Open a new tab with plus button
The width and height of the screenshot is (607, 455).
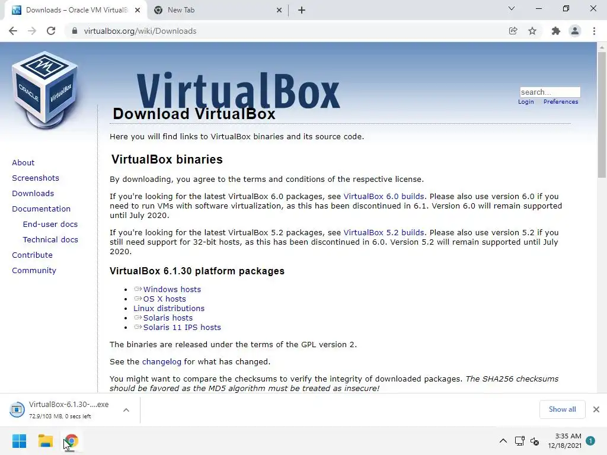[302, 11]
